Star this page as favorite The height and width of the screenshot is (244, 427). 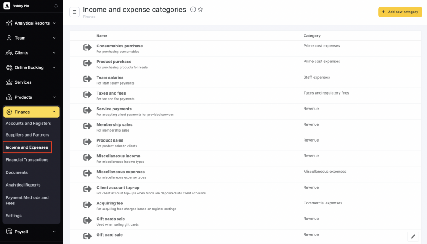tap(201, 10)
